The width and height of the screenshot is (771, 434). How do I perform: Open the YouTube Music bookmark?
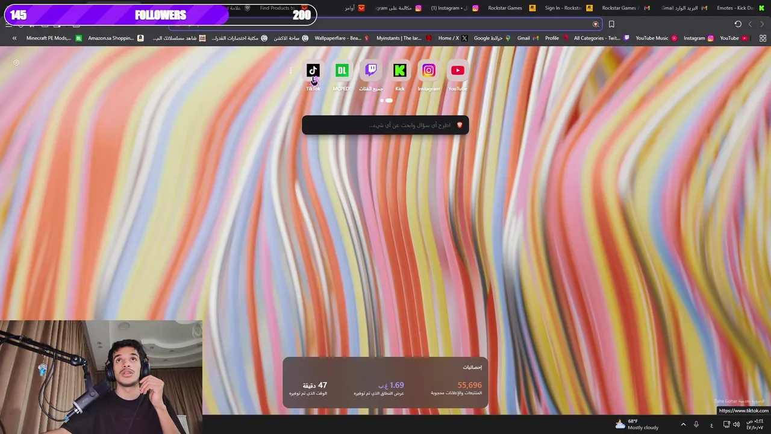point(656,38)
